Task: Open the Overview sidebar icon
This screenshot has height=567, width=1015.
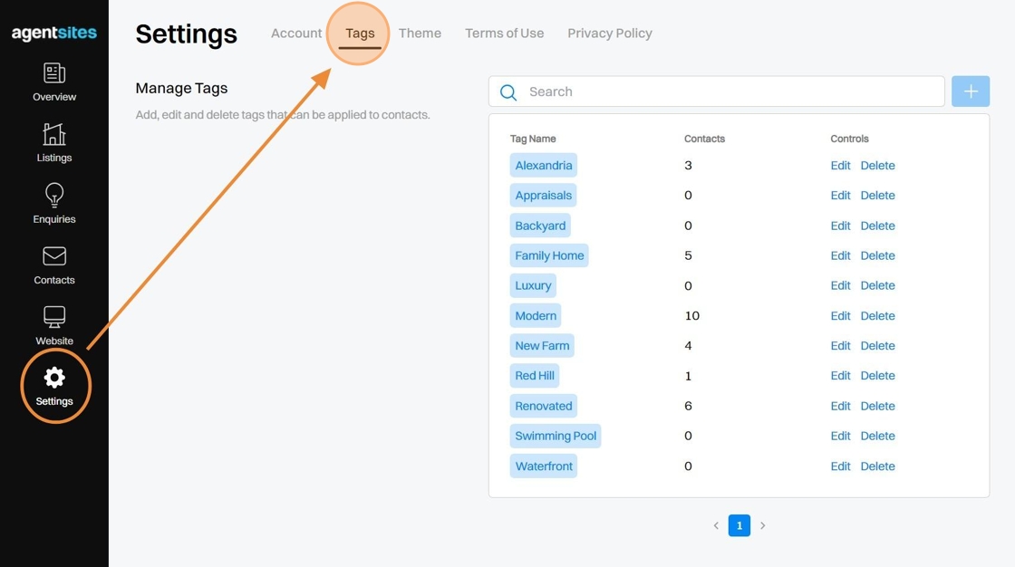Action: [54, 73]
